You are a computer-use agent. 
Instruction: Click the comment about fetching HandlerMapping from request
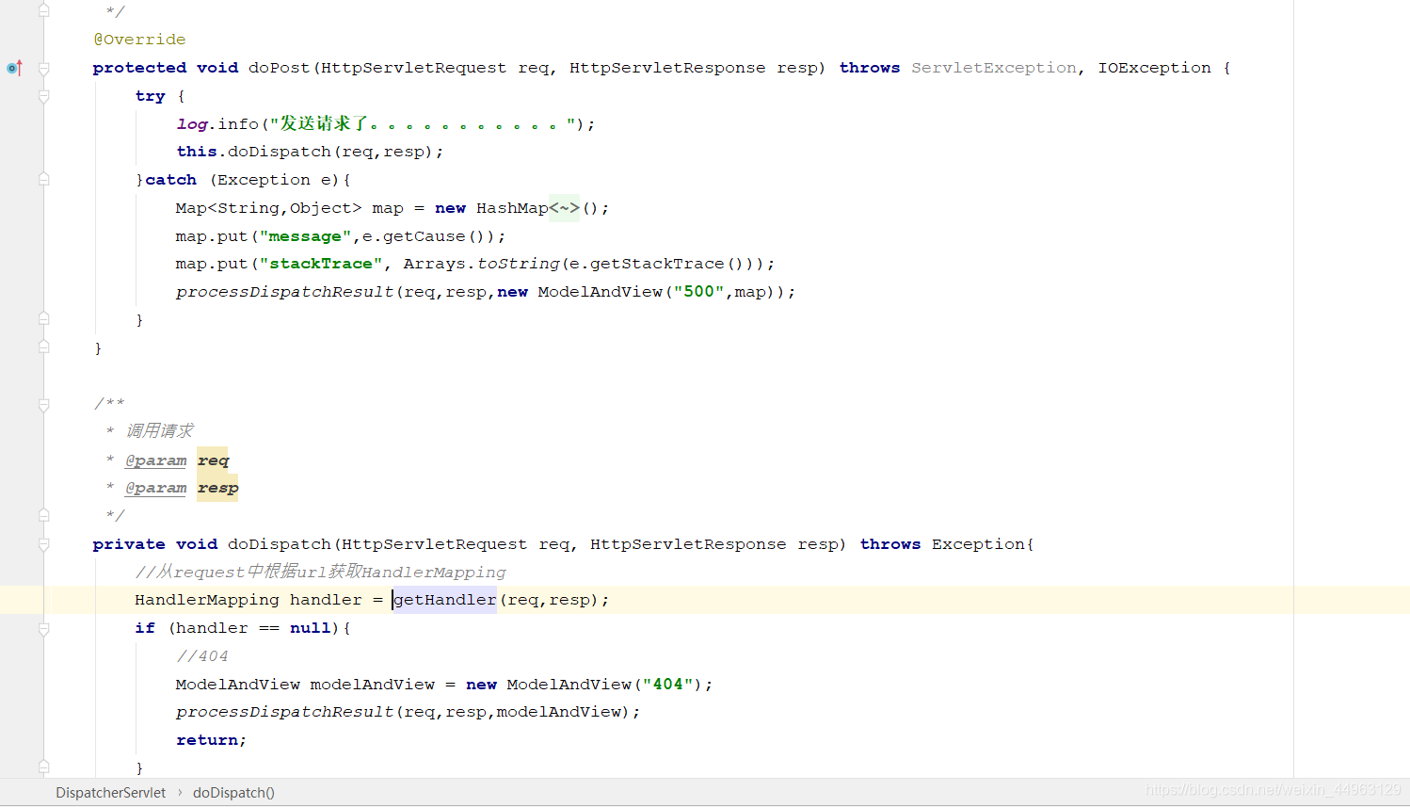point(320,572)
